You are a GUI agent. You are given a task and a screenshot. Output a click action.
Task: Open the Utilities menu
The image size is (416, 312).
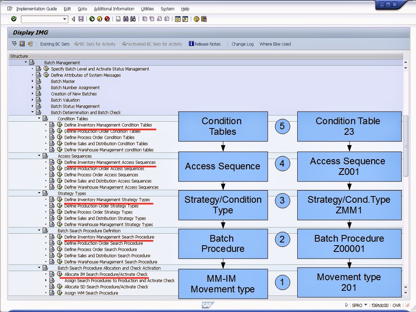click(x=147, y=9)
